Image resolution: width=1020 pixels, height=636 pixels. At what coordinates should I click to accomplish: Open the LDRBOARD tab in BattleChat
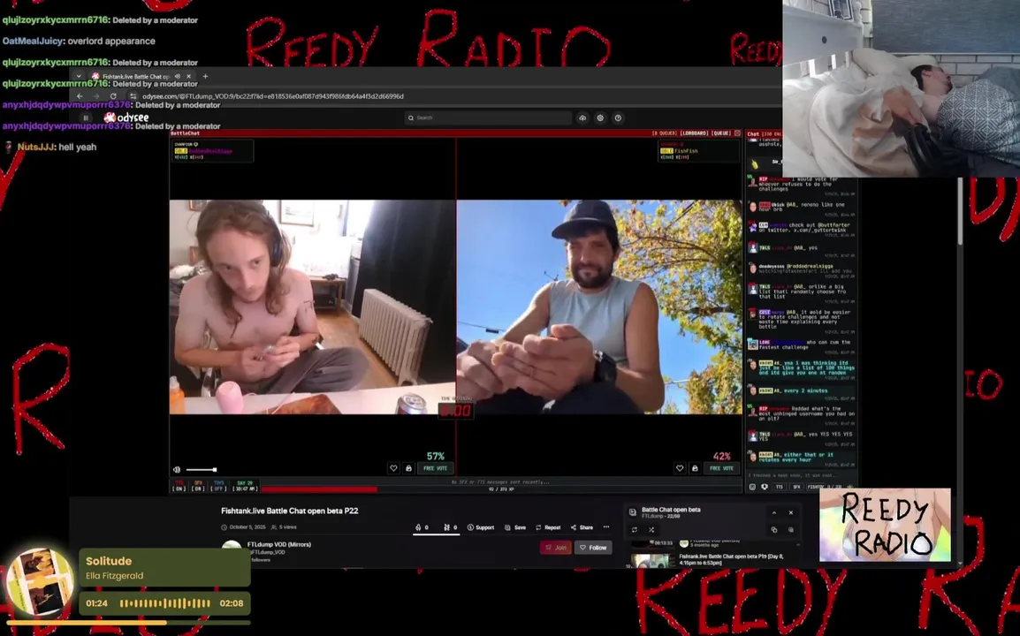pos(694,133)
